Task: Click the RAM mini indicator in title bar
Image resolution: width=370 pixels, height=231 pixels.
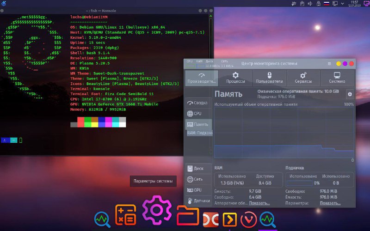Action: (199, 64)
